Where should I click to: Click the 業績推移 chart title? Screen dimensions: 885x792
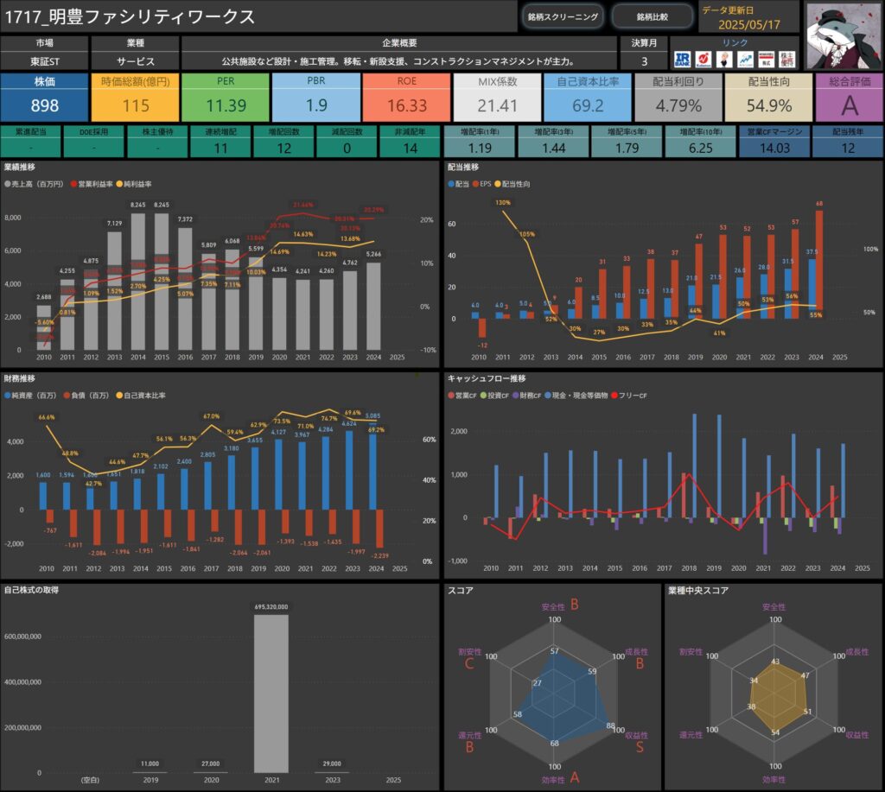point(20,167)
